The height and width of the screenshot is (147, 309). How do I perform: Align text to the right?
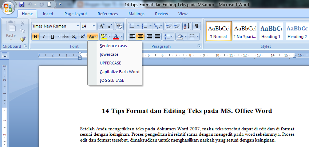pyautogui.click(x=149, y=37)
